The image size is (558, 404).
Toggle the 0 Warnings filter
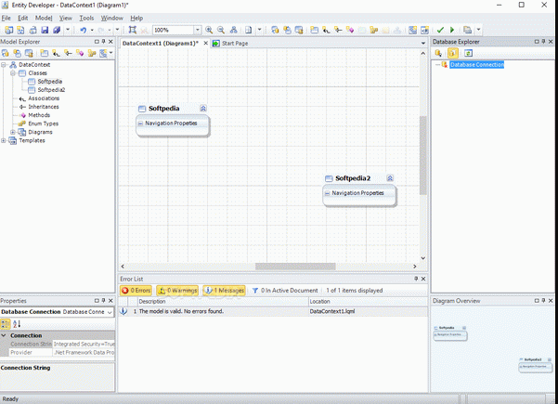(177, 291)
